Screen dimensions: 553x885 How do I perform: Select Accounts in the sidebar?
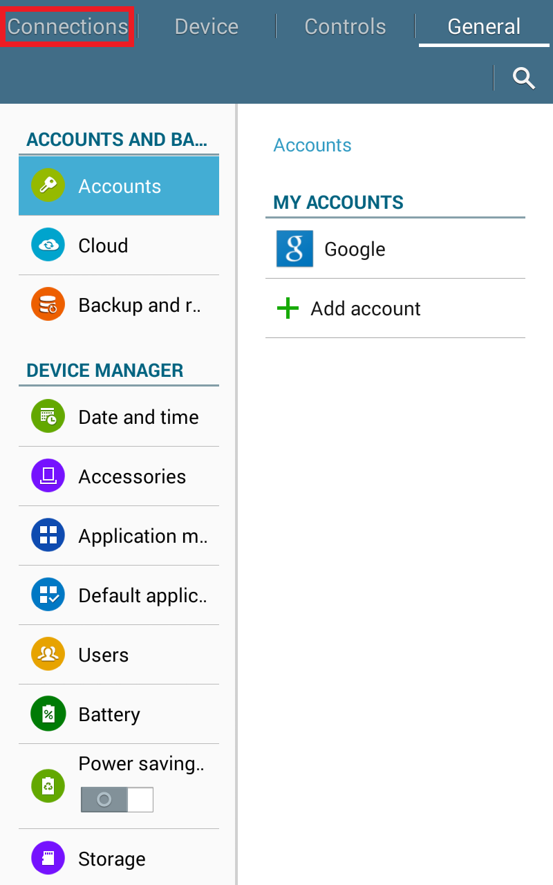pos(120,186)
